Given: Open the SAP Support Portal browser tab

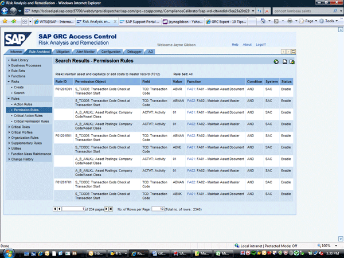Looking at the screenshot, I should [x=140, y=22].
